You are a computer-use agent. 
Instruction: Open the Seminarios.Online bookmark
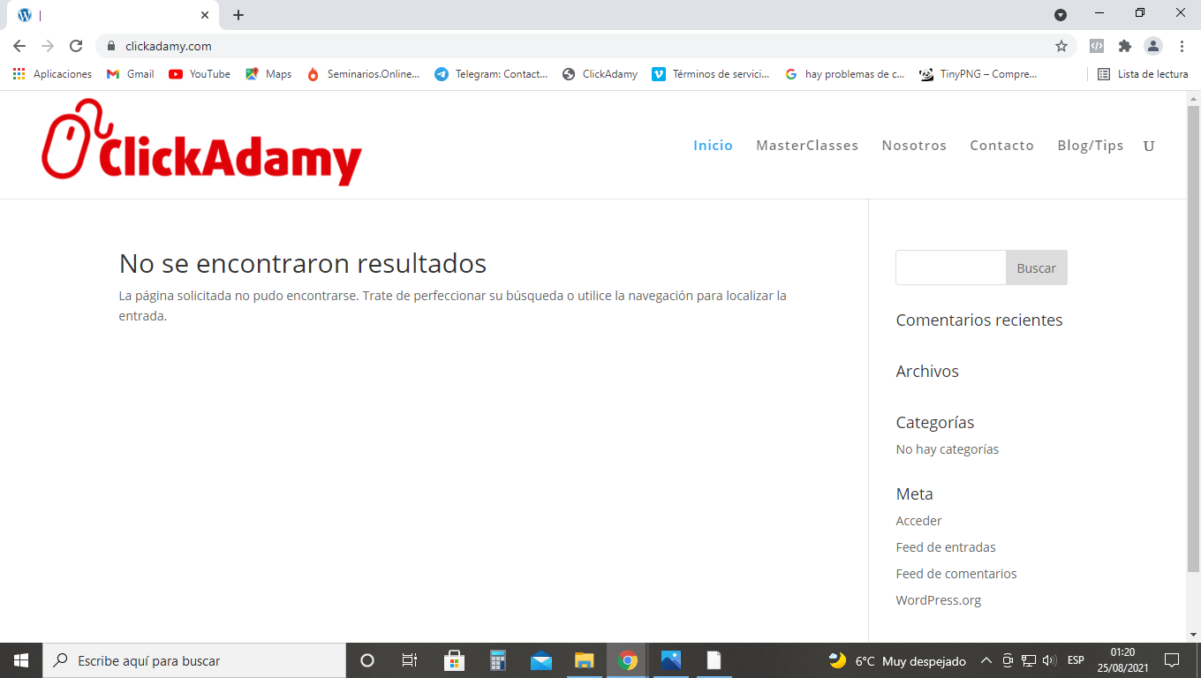[x=363, y=74]
